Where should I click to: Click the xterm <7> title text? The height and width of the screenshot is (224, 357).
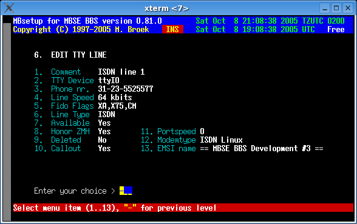coord(166,8)
